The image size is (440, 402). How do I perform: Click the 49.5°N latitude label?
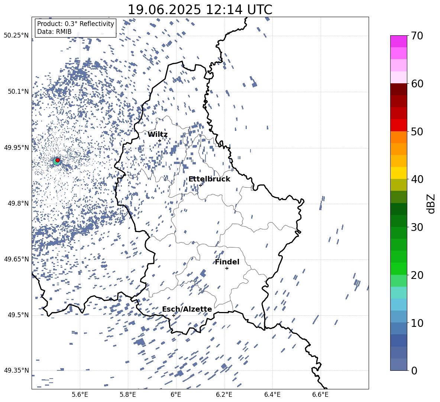18,315
